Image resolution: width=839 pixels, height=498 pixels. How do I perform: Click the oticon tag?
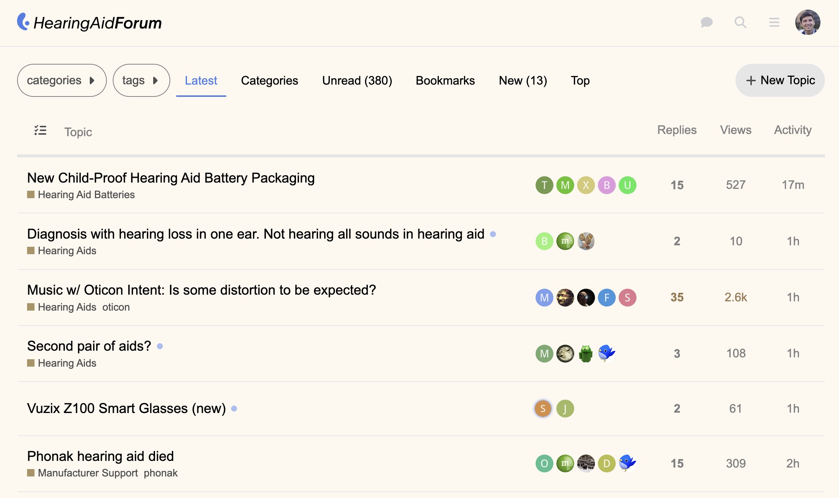click(116, 307)
